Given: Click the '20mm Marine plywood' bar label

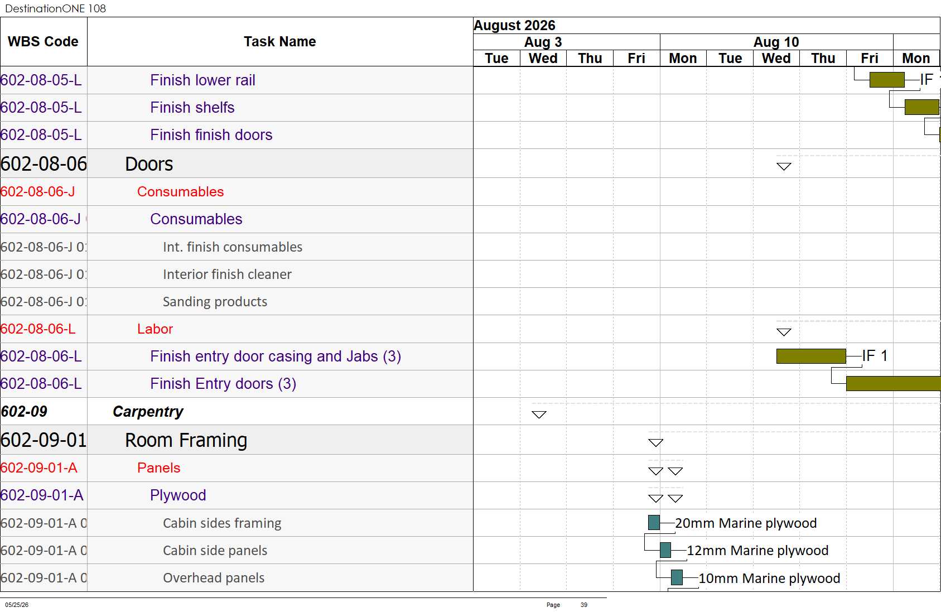Looking at the screenshot, I should coord(746,523).
